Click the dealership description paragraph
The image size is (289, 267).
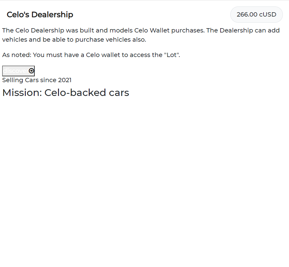coord(141,35)
